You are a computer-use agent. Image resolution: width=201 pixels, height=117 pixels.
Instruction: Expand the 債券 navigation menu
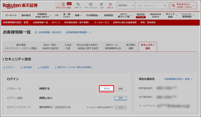click(x=79, y=15)
